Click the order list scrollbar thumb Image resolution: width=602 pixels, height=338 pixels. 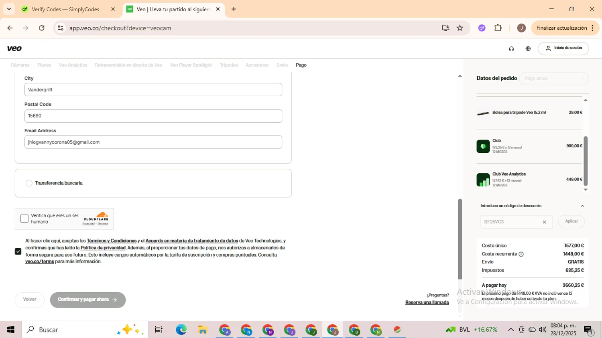(x=586, y=161)
